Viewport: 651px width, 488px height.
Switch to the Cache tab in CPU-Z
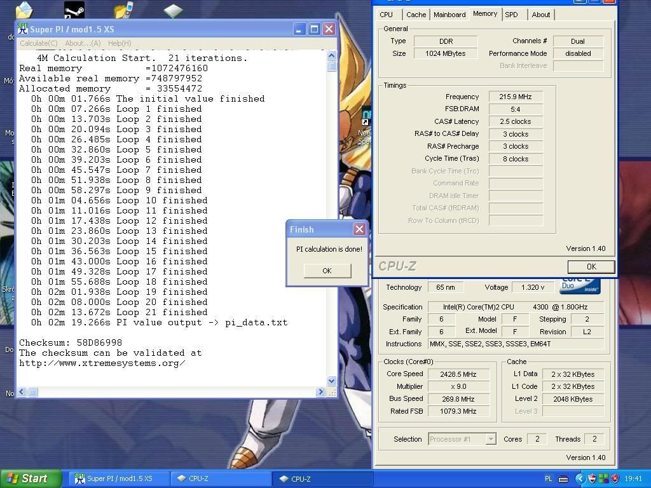416,15
